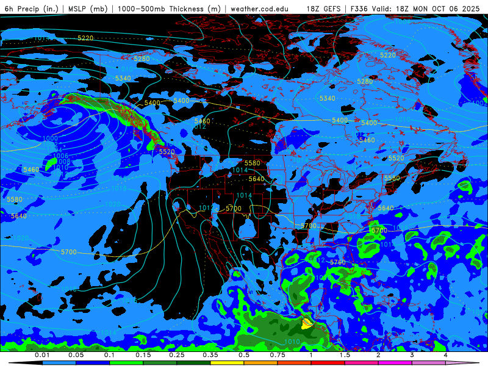The height and width of the screenshot is (366, 488).
Task: Select the orchid 3–4 legend swatch
Action: coord(429,363)
